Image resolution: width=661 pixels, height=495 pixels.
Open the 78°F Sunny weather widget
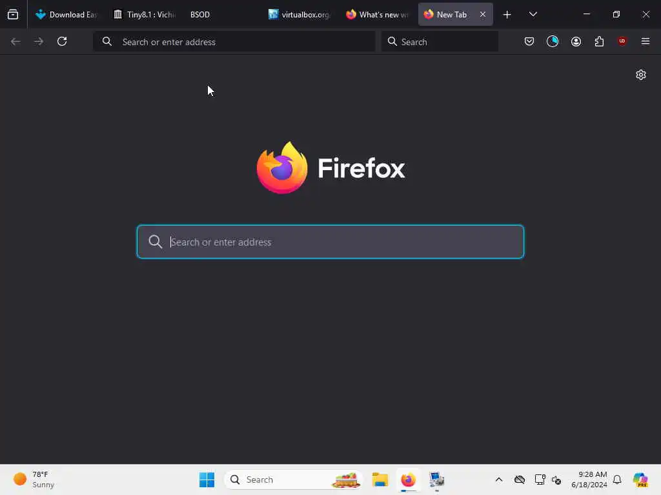34,480
